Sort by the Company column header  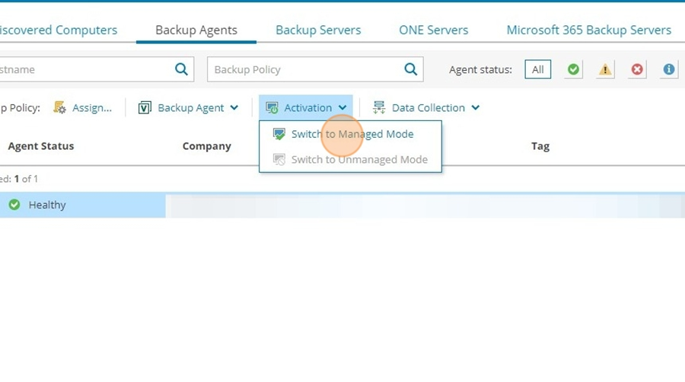click(x=206, y=146)
